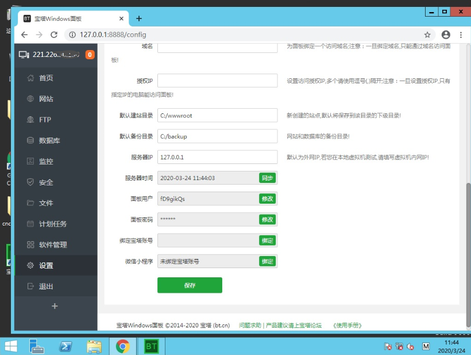This screenshot has width=471, height=355.
Task: Open Server Manager from taskbar
Action: coord(37,346)
